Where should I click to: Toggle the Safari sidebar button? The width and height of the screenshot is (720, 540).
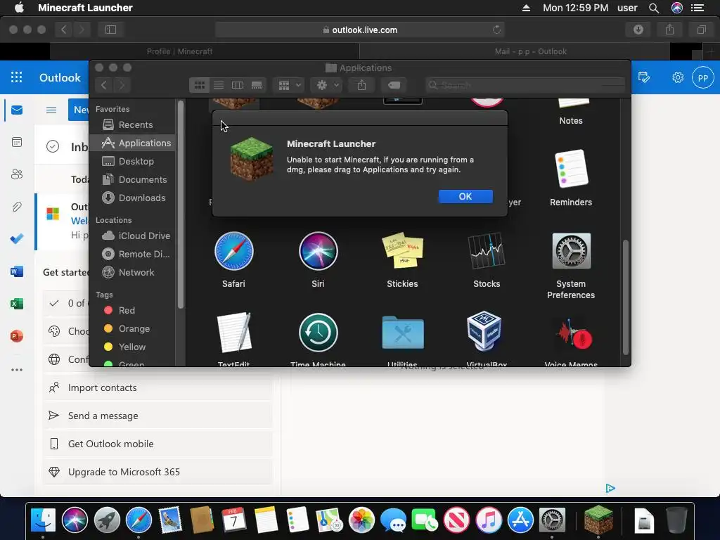point(110,30)
